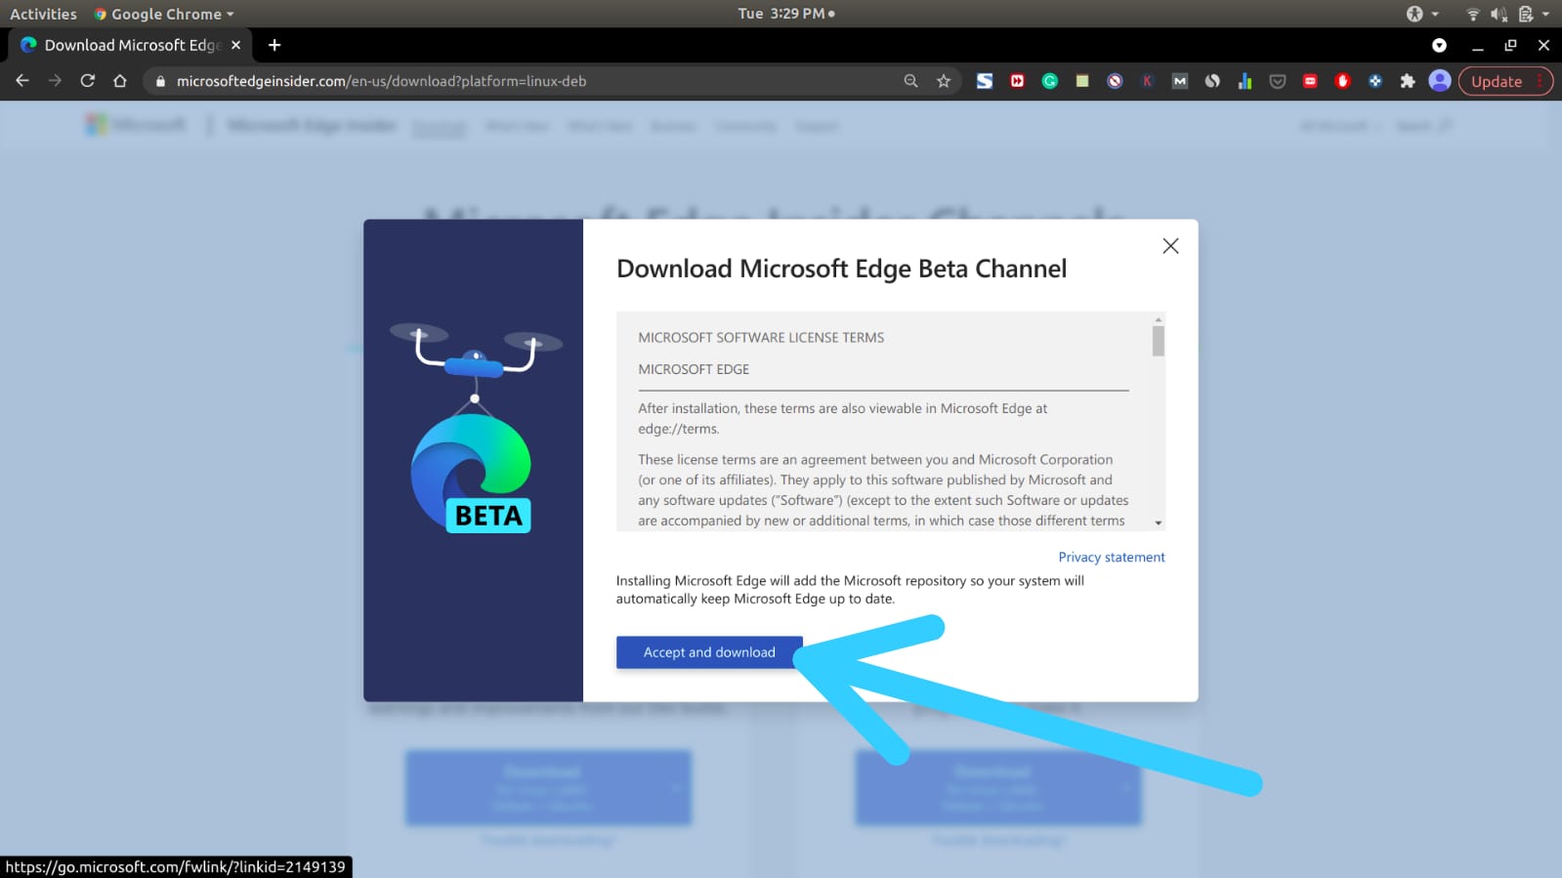Open the clock and calendar panel
Screen dimensions: 1562x878
786,14
